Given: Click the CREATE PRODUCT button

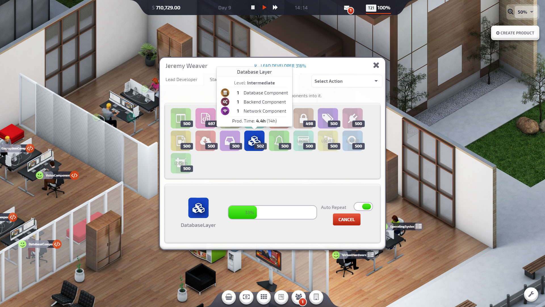Looking at the screenshot, I should [x=515, y=33].
